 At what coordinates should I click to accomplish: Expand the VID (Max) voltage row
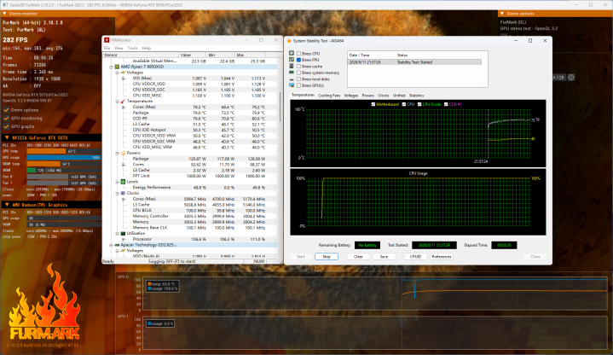[x=124, y=79]
